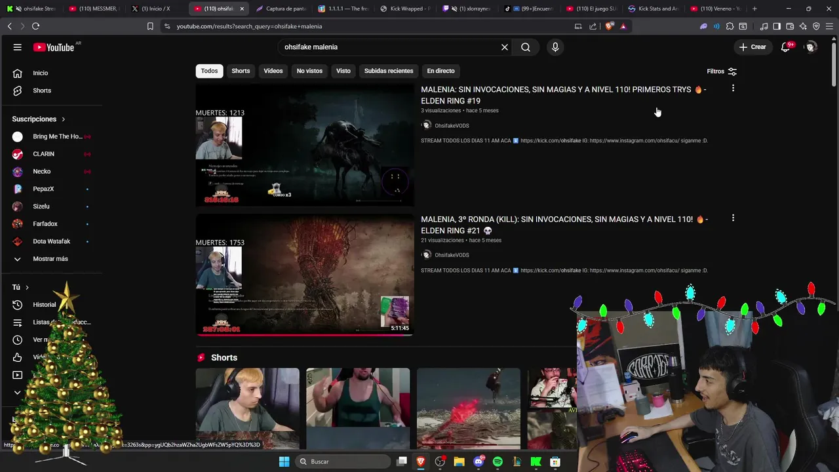Screen dimensions: 839x472
Task: Open the media control music note icon
Action: pyautogui.click(x=764, y=26)
